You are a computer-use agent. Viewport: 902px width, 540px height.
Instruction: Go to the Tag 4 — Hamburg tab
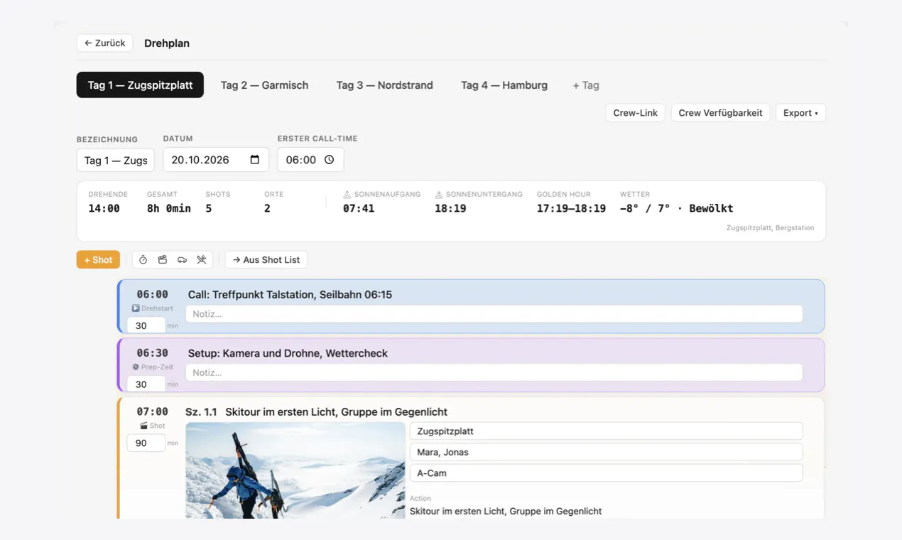tap(504, 85)
